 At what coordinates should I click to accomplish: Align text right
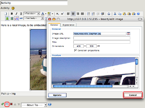click(x=78, y=14)
